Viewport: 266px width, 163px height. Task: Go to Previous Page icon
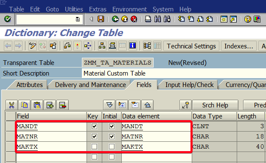click(x=191, y=19)
